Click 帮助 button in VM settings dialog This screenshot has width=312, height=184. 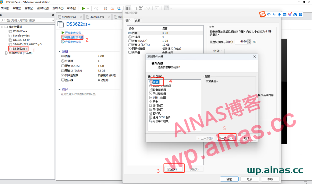click(x=270, y=179)
